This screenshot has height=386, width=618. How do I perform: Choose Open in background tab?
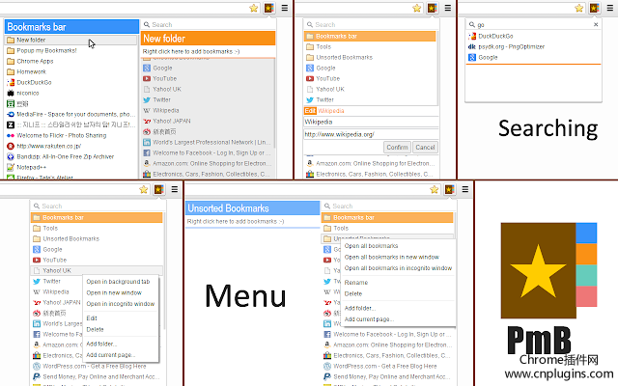[118, 282]
